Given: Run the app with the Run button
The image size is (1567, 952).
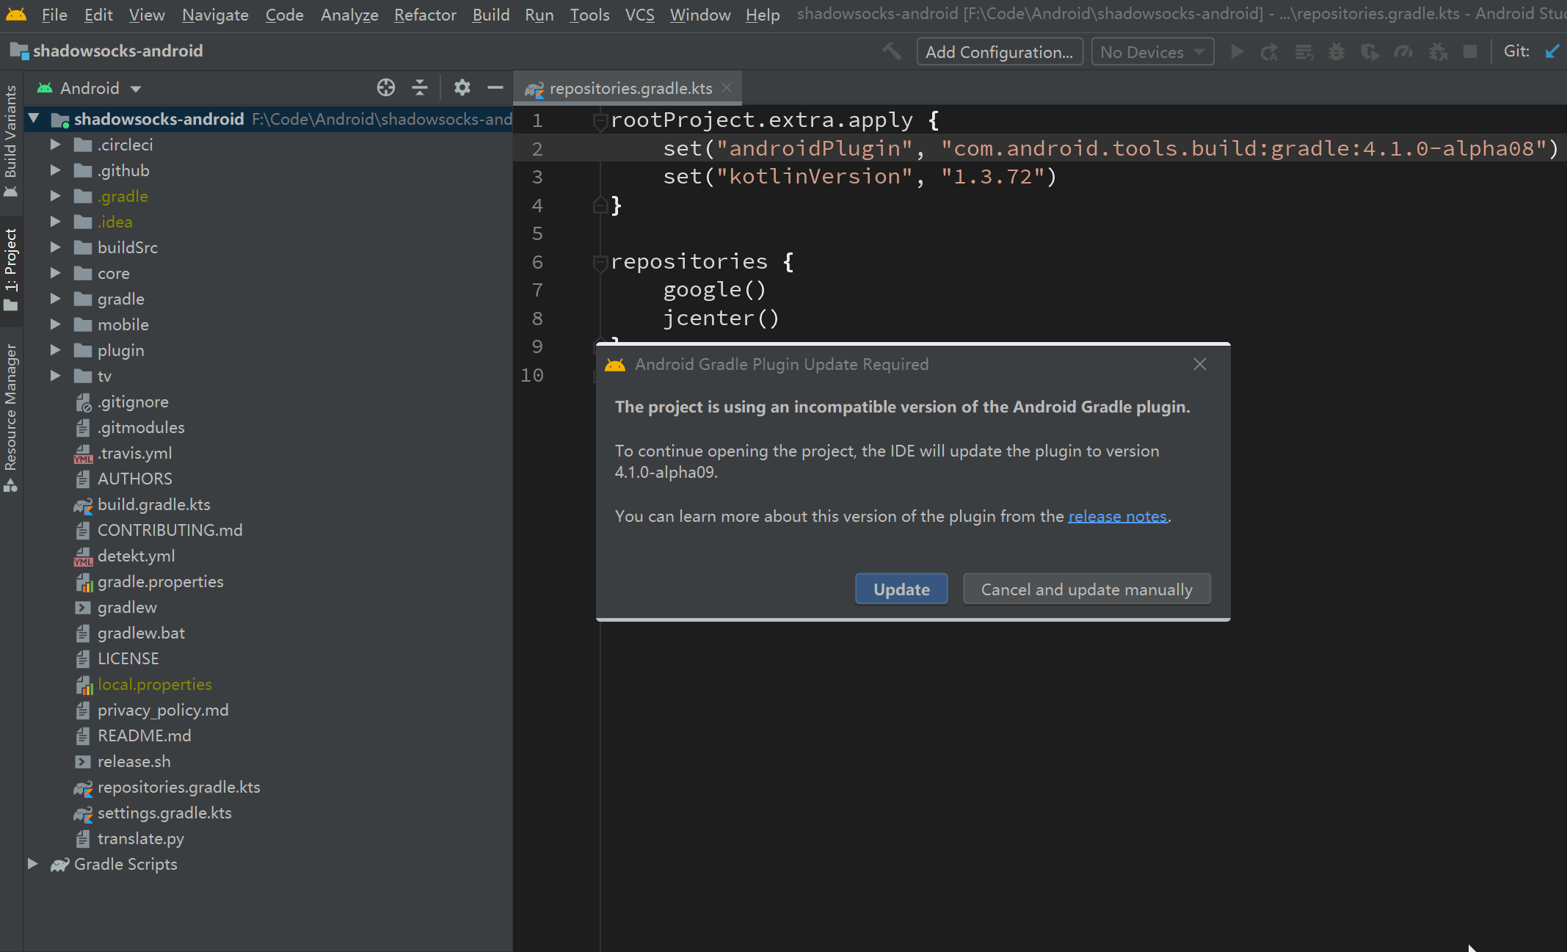Looking at the screenshot, I should point(1237,51).
